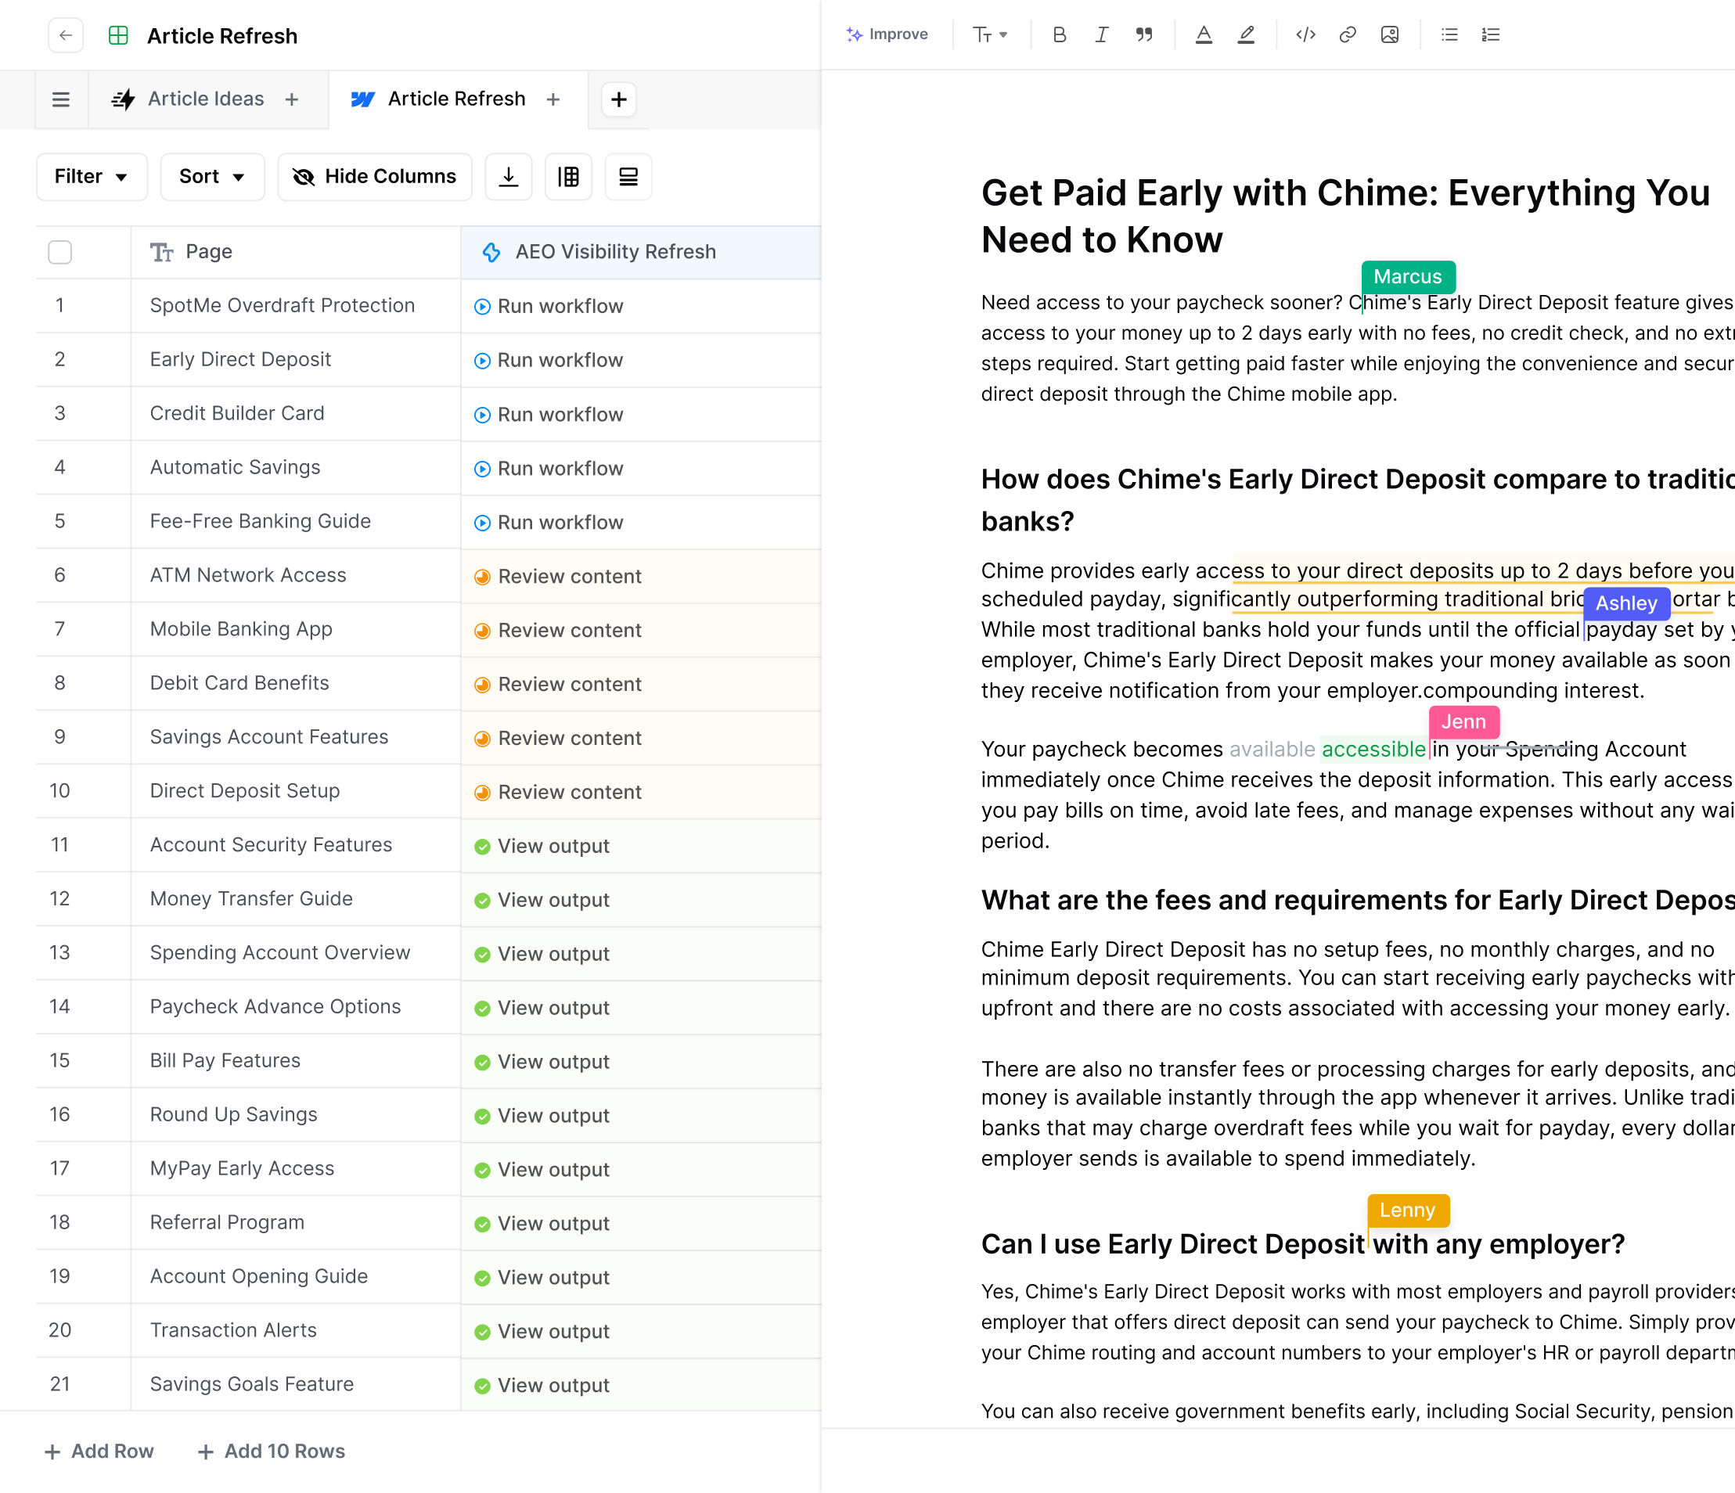Switch to Article Ideas tab
1735x1493 pixels.
coord(205,99)
